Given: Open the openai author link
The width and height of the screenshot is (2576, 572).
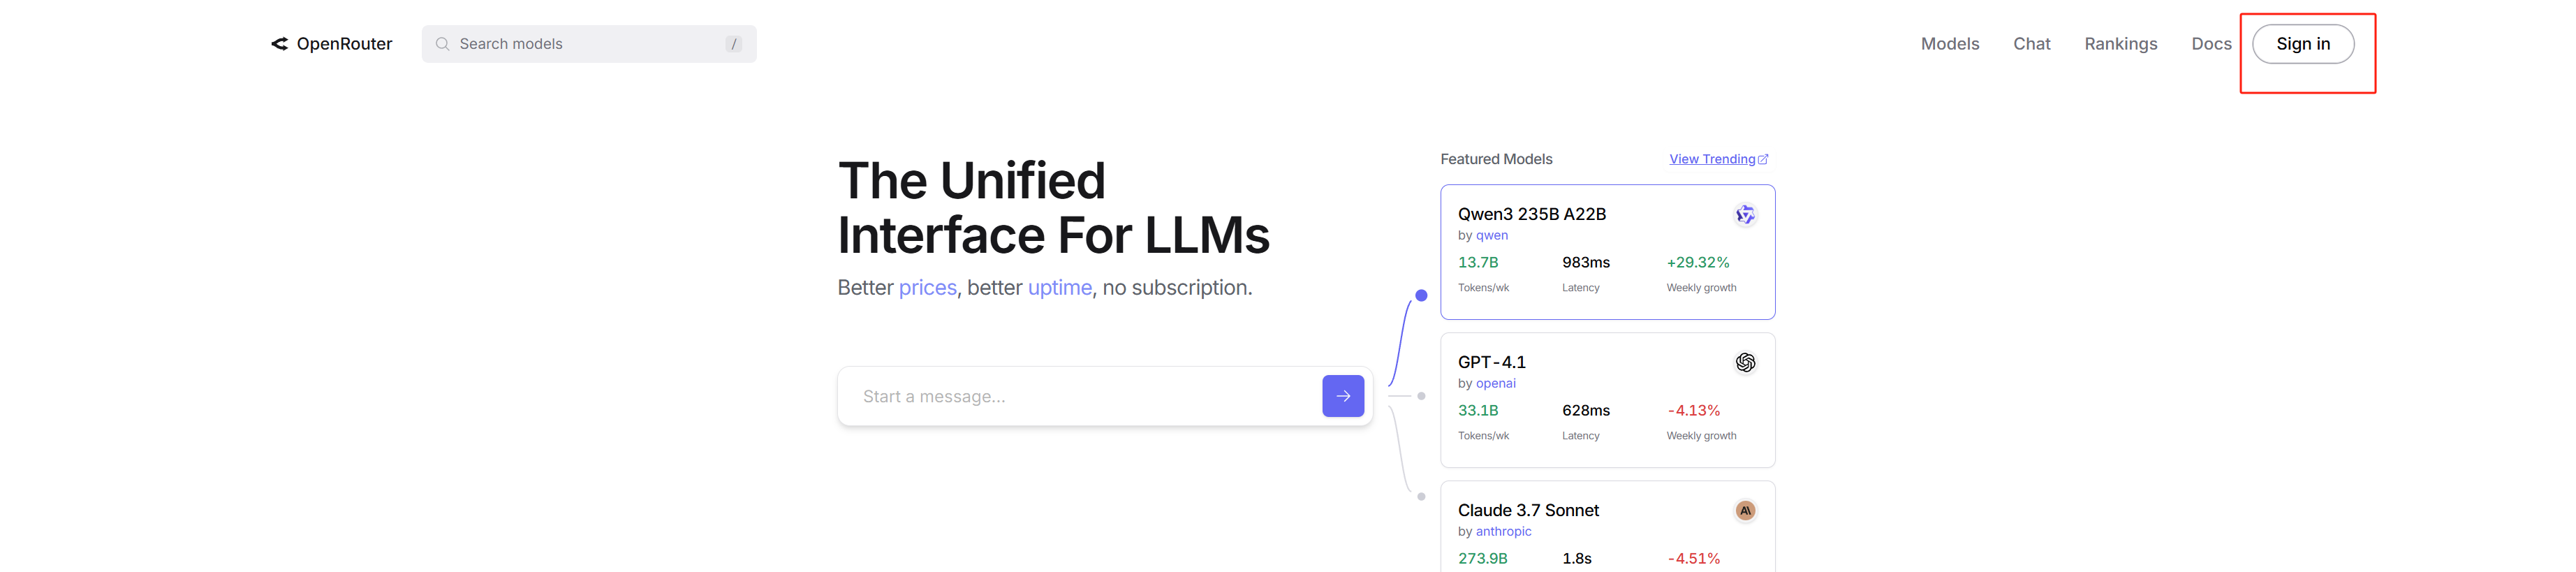Looking at the screenshot, I should pos(1495,384).
